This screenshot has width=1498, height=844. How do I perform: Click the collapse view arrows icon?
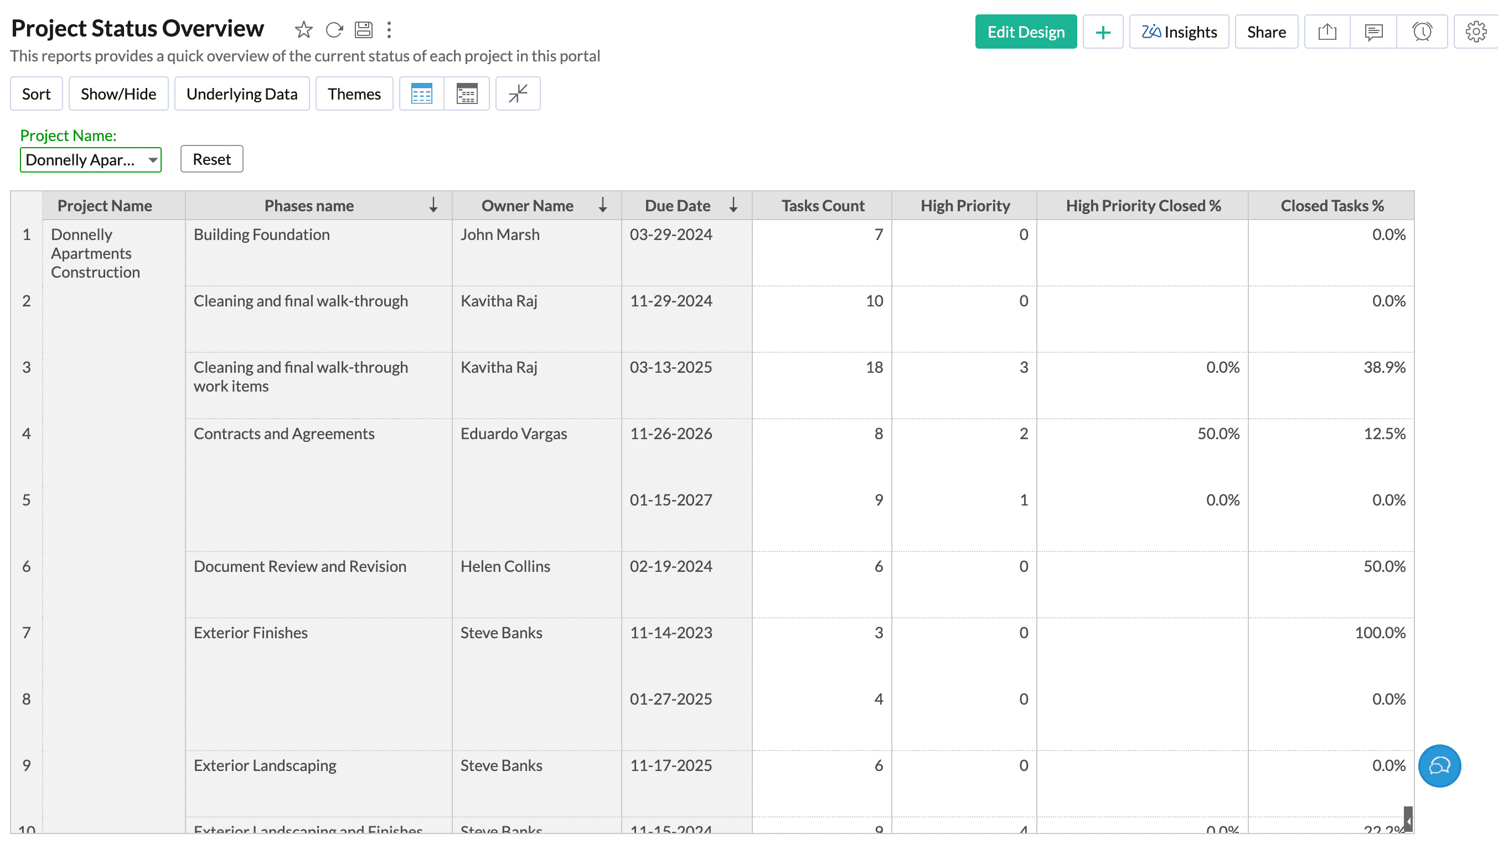tap(518, 93)
